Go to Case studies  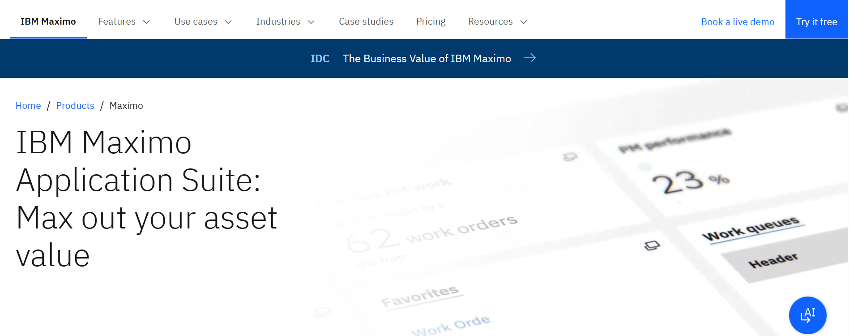pos(366,22)
